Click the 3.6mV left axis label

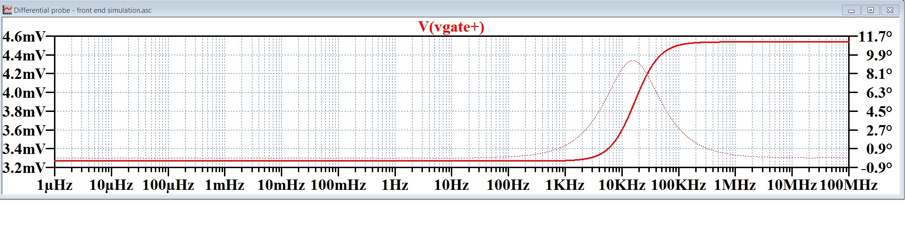pyautogui.click(x=24, y=130)
